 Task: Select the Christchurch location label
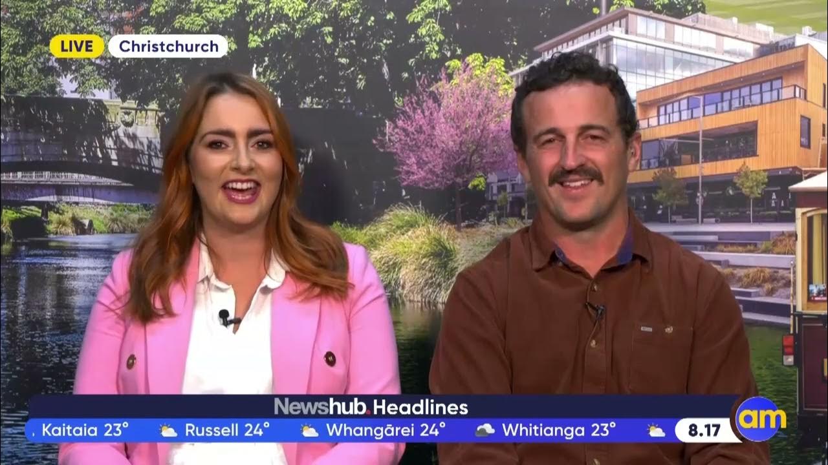coord(168,46)
